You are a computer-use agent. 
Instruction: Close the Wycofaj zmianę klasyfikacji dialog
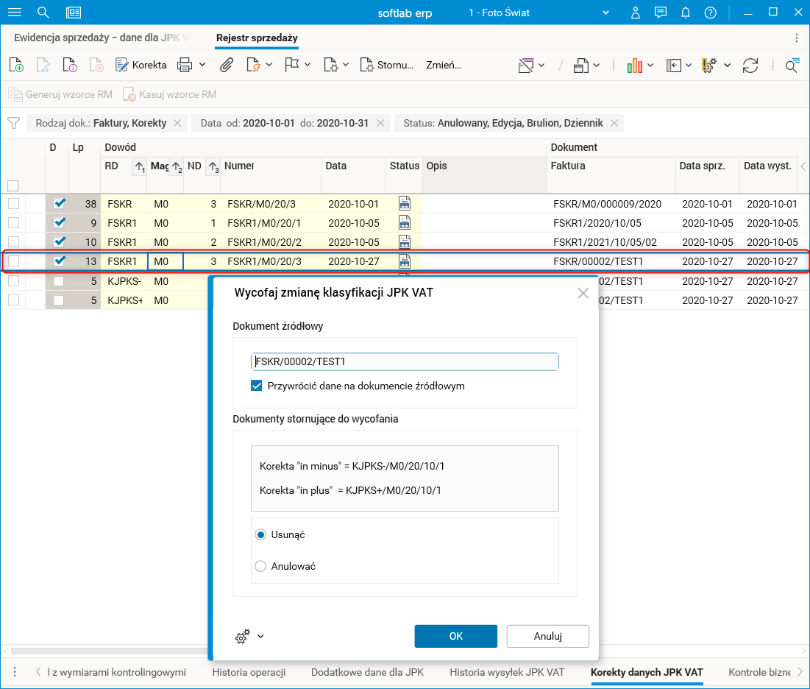pyautogui.click(x=583, y=293)
